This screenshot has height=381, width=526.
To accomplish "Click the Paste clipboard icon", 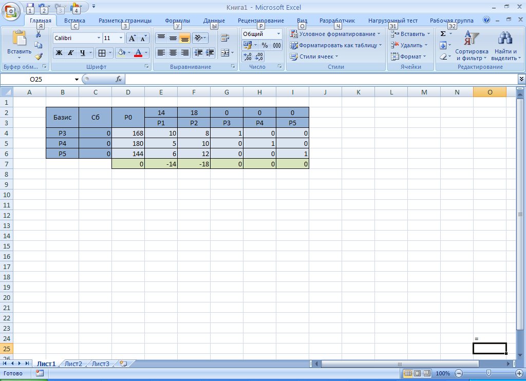I will click(x=19, y=38).
